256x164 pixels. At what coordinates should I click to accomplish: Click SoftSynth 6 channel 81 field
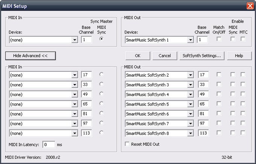coord(203,114)
